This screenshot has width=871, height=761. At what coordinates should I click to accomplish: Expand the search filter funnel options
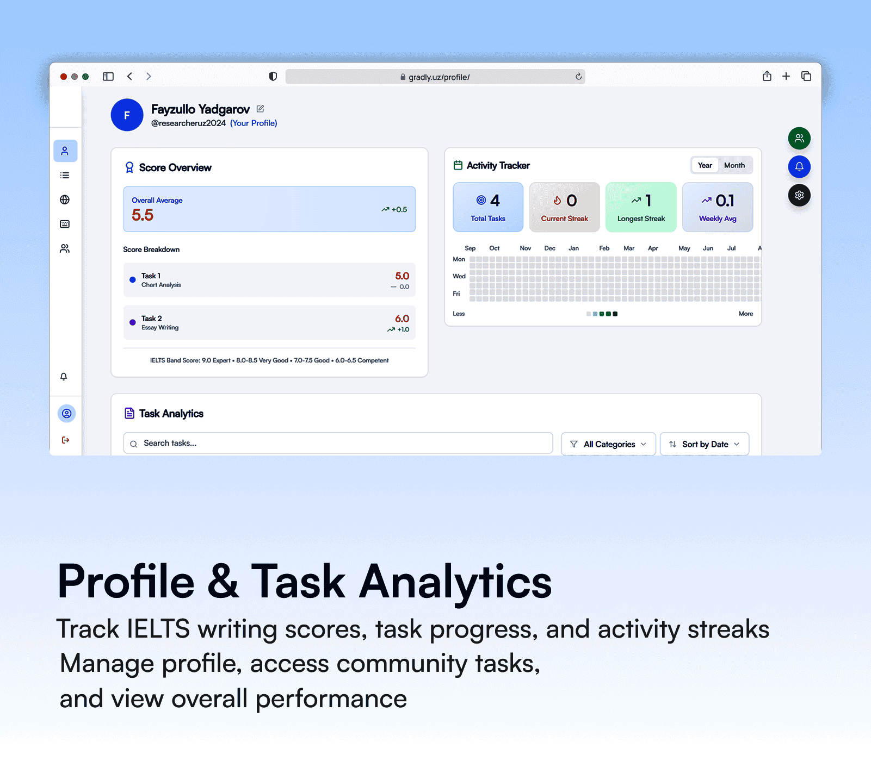pyautogui.click(x=575, y=444)
